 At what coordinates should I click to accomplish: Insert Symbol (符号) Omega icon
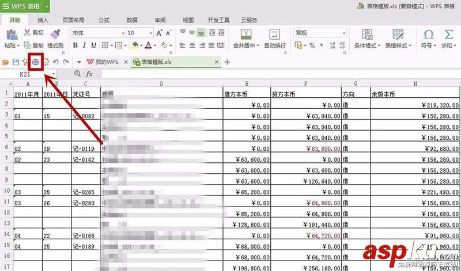(428, 35)
